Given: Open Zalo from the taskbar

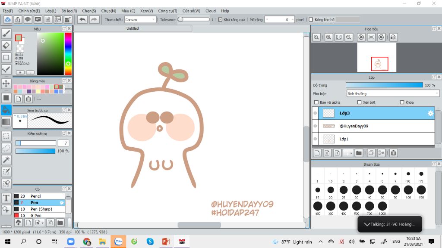Looking at the screenshot, I should click(118, 242).
